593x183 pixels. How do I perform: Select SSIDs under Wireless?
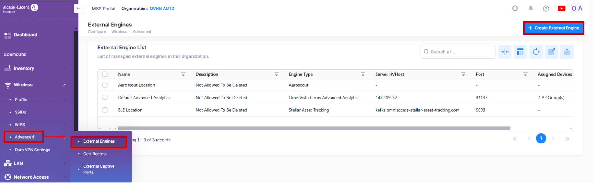20,112
